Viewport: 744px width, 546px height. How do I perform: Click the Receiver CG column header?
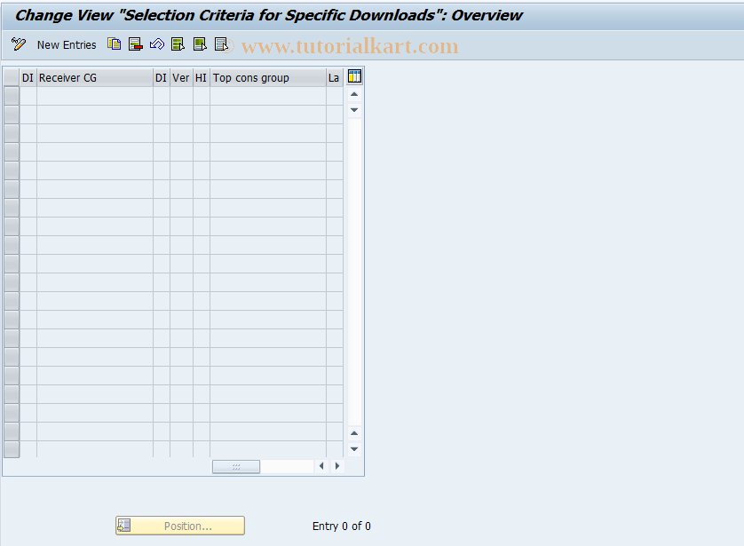click(95, 78)
